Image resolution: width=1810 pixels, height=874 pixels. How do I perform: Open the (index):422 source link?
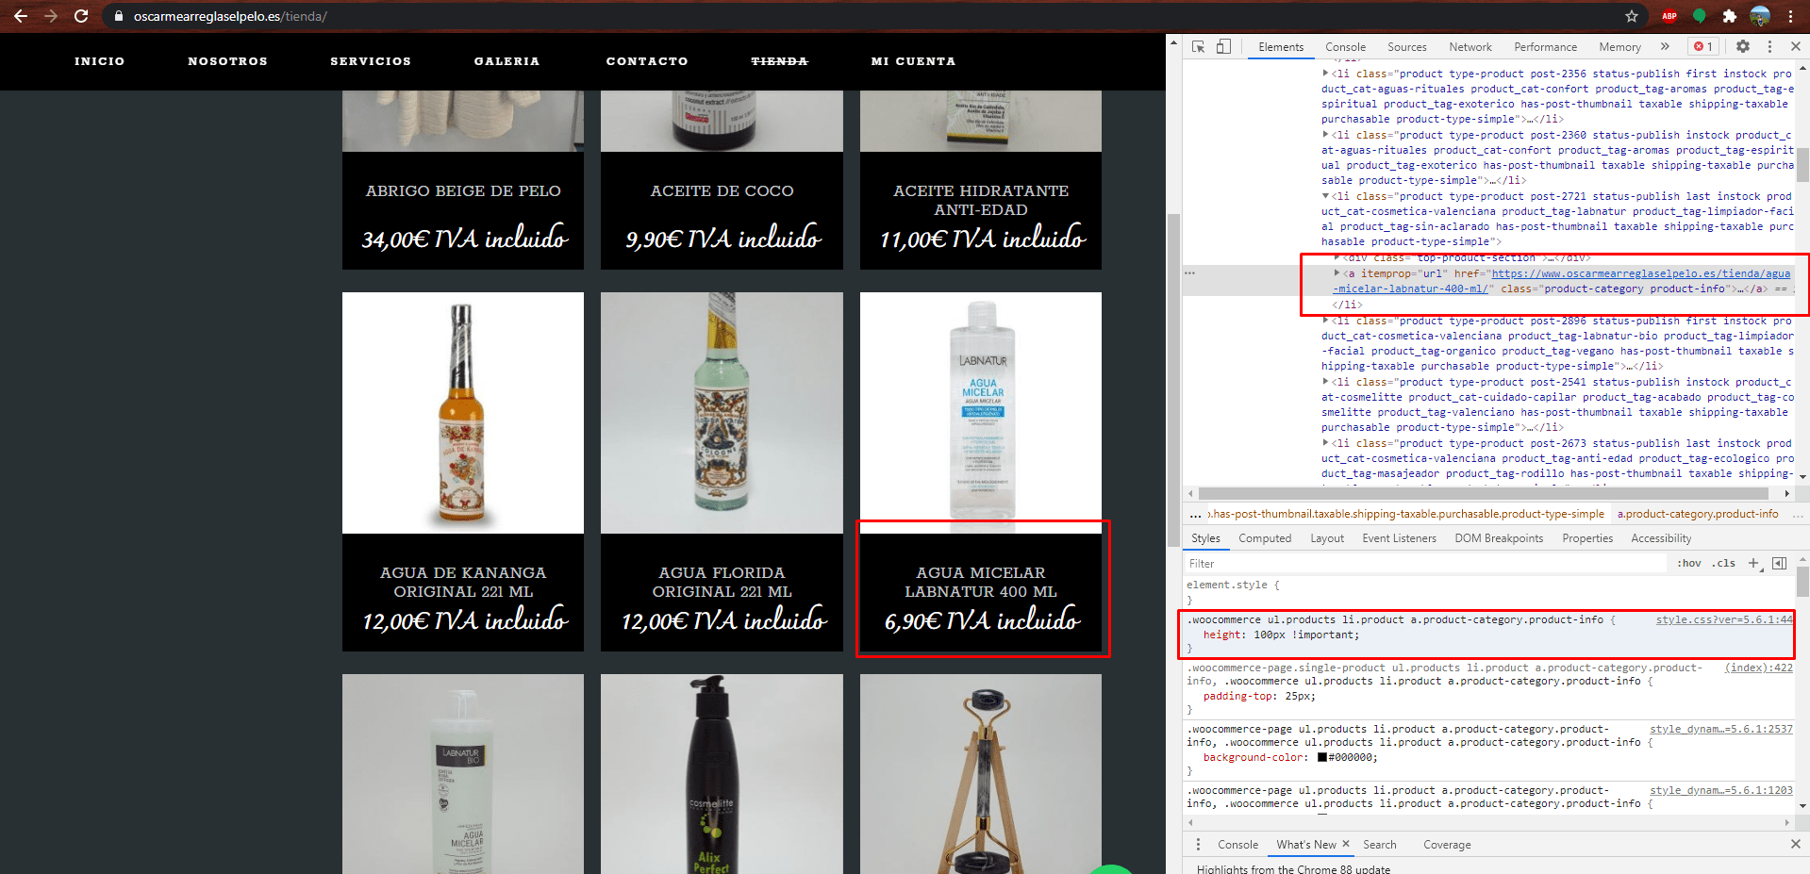(1759, 668)
